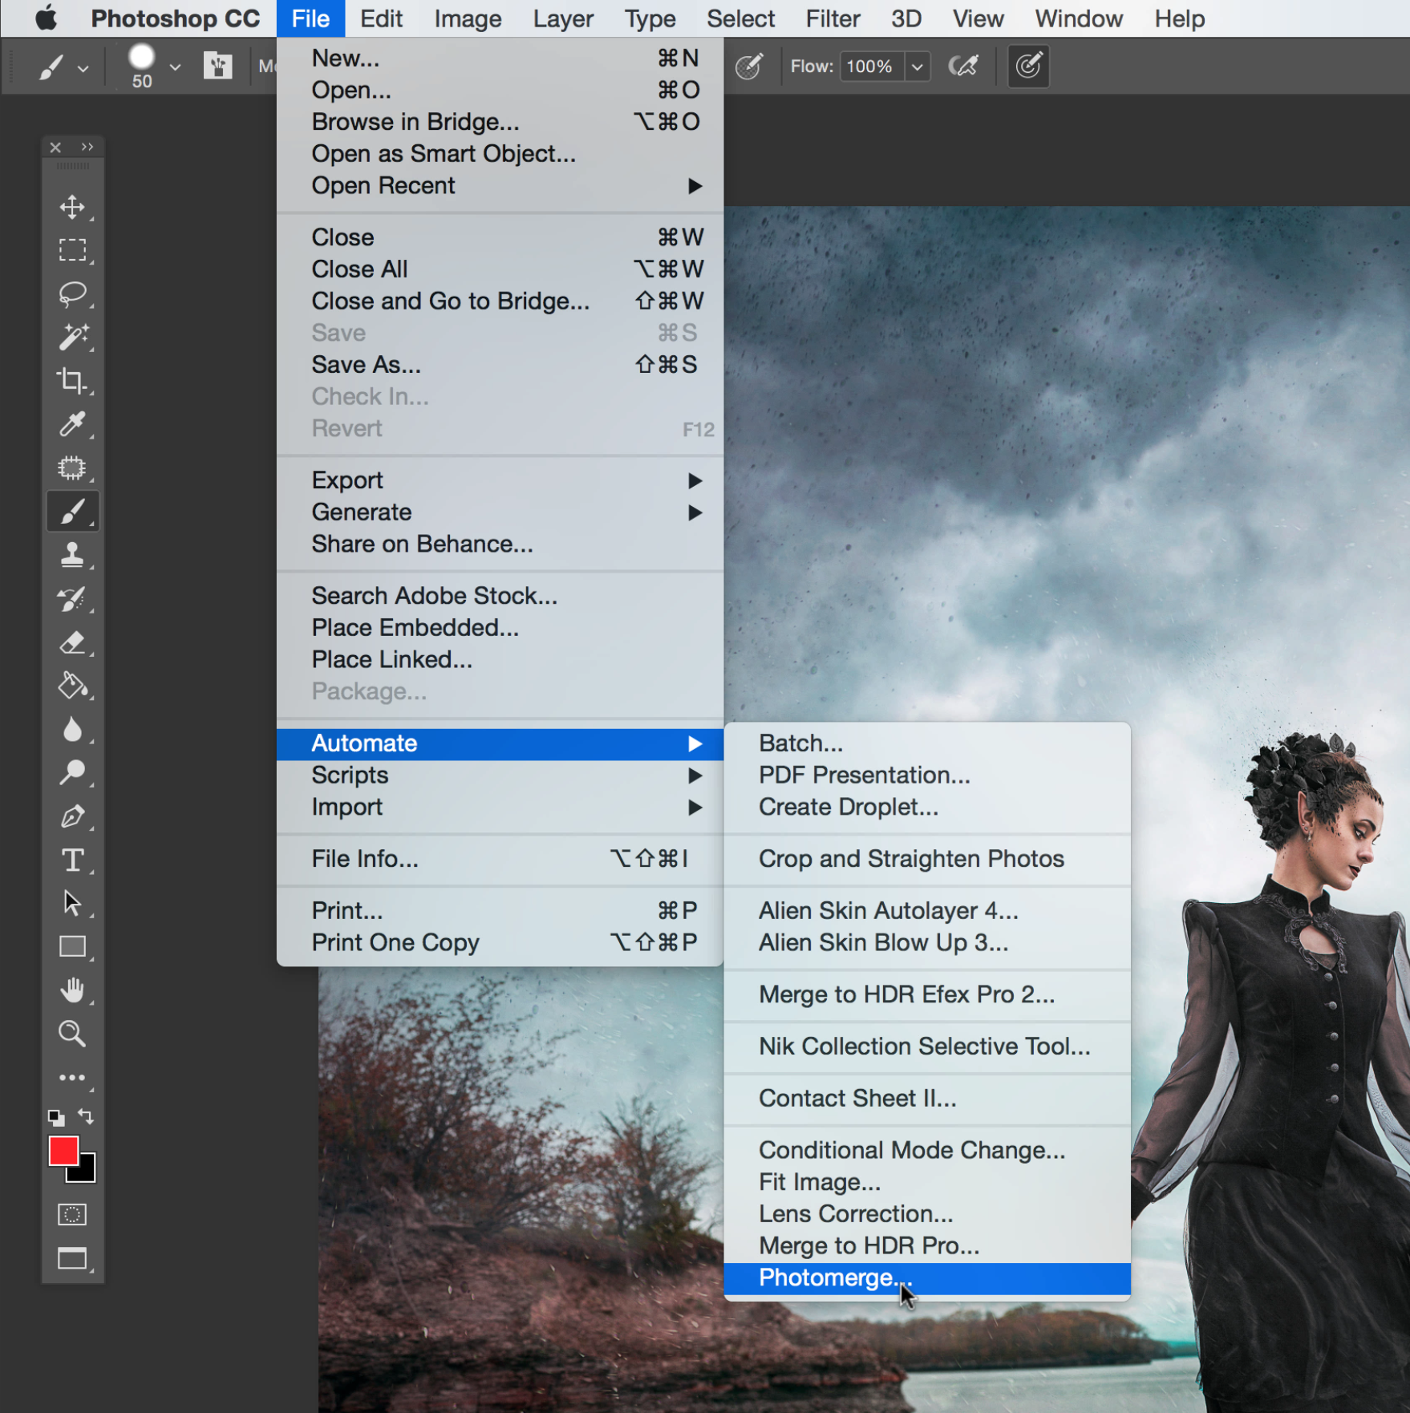
Task: Open the Edit menu
Action: (381, 18)
